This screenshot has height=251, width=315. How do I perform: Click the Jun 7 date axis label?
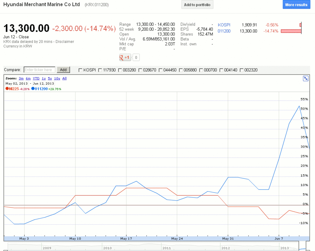[x=279, y=239]
